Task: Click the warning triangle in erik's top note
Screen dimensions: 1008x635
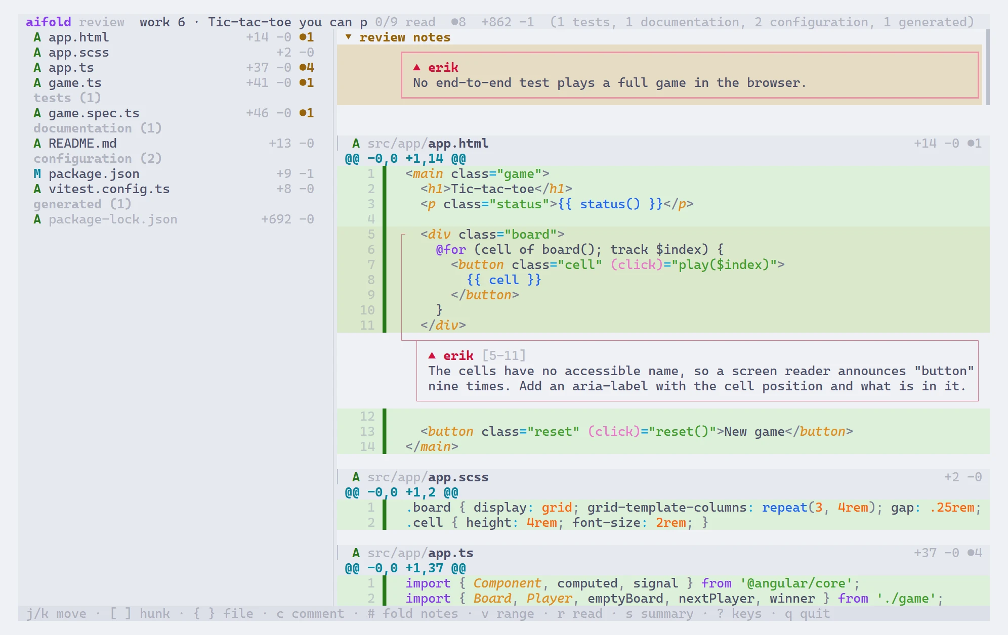Action: coord(417,67)
